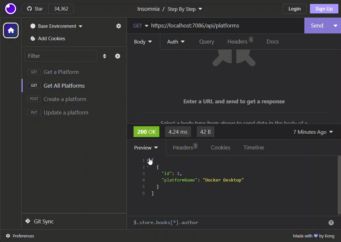
Task: Click the help question mark icon
Action: tap(331, 223)
